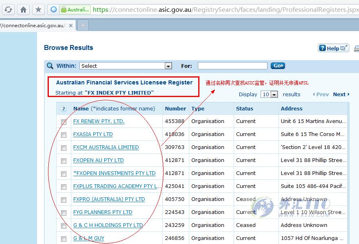The image size is (359, 244).
Task: Tick checkbox for G & C H HOLDINGS
Action: (x=63, y=226)
